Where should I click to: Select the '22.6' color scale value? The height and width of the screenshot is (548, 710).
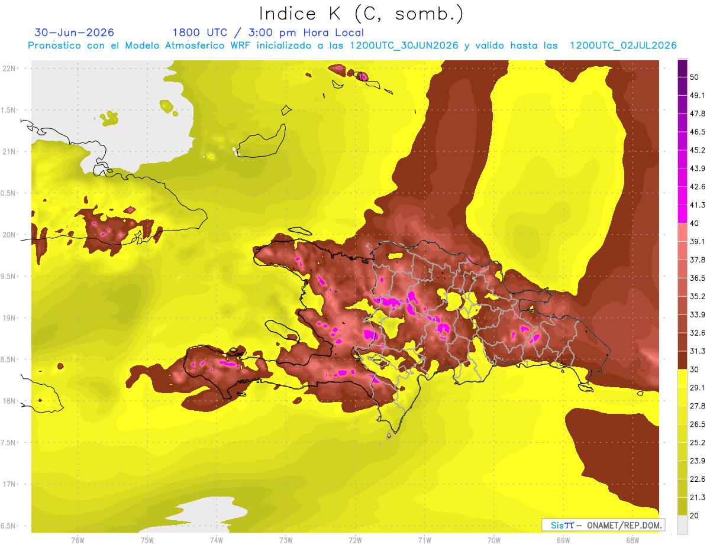click(x=698, y=479)
